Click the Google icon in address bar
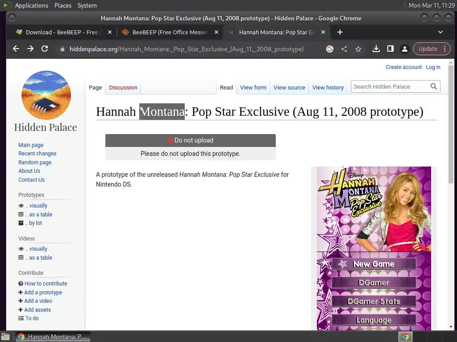The image size is (457, 342). (330, 49)
